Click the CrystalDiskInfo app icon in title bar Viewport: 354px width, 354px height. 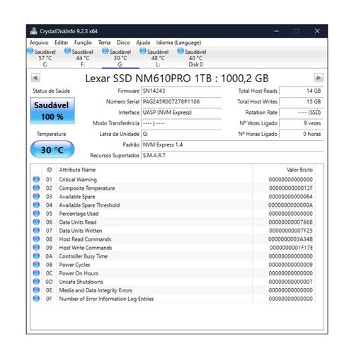[x=34, y=31]
